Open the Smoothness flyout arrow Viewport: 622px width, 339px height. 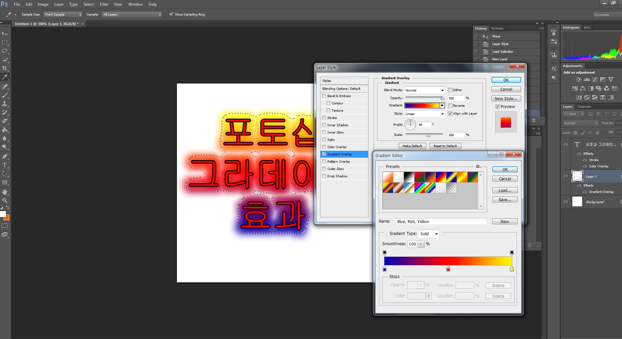421,244
